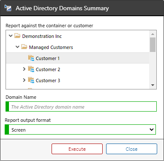
Task: Click the Demonstration Inc folder icon
Action: 17,36
